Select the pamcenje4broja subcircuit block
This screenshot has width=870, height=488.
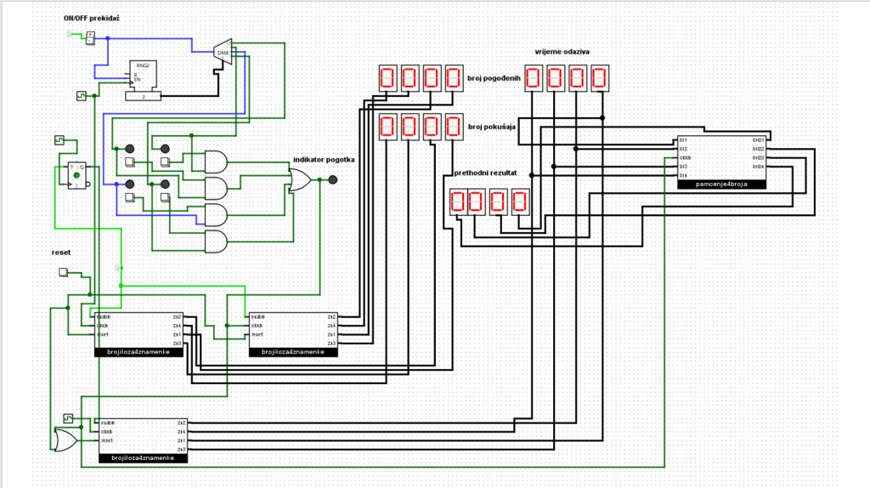pos(721,162)
